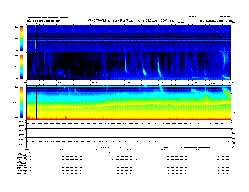Click the 40.00 label on the RAD2 color scale
The image size is (249, 192).
click(17, 27)
